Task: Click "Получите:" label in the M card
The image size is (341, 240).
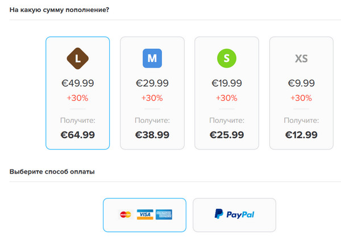Action: (x=152, y=121)
